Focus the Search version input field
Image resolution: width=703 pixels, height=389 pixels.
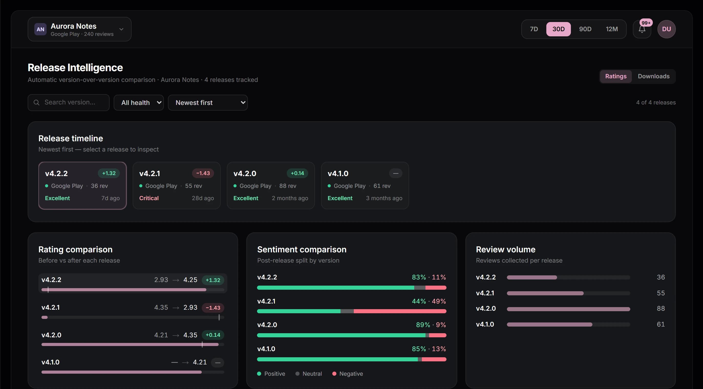69,103
